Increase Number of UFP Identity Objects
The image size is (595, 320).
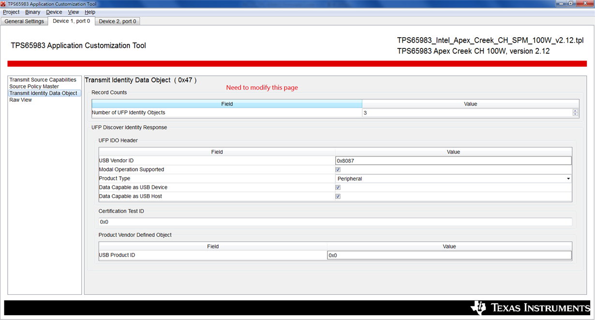click(x=575, y=111)
